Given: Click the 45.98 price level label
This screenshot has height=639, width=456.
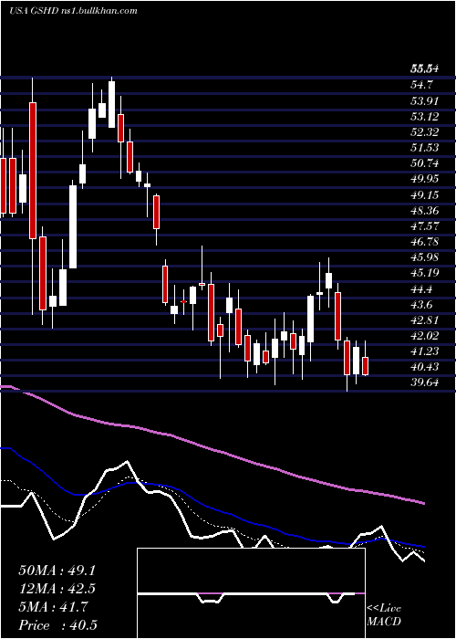Looking at the screenshot, I should pos(425,257).
